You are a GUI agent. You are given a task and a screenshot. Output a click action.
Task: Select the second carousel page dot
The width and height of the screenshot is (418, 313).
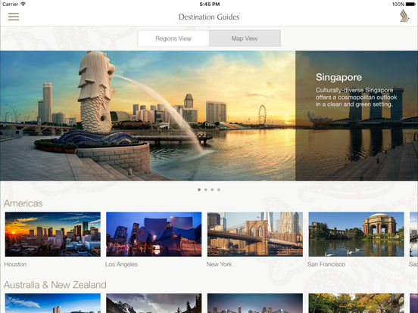(205, 190)
